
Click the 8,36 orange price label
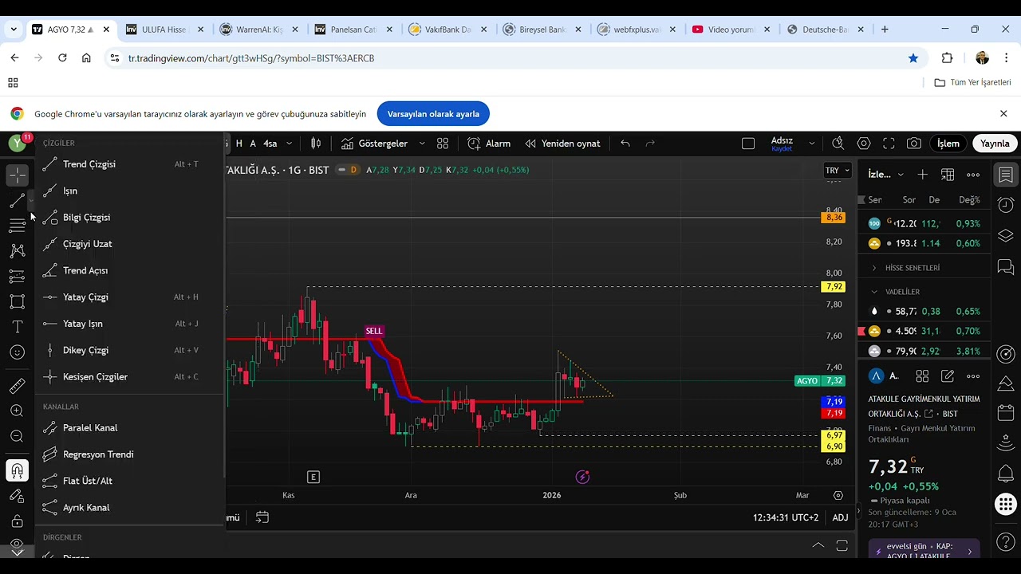click(x=834, y=218)
